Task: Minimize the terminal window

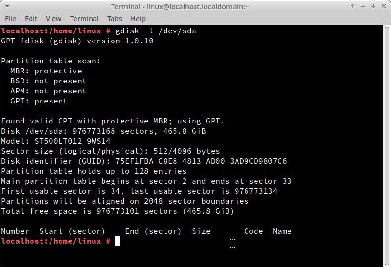Action: (x=363, y=6)
